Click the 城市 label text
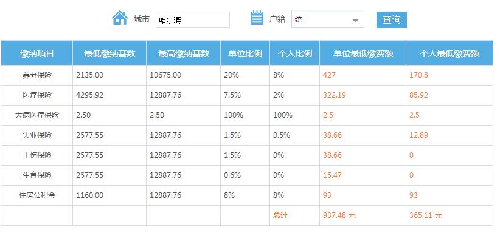The image size is (500, 233). point(142,19)
